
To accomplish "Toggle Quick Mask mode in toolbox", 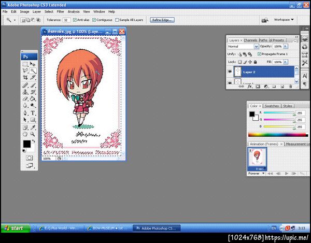I will click(30, 158).
